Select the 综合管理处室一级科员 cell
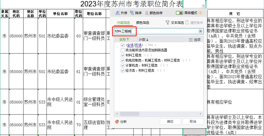 (x=94, y=102)
